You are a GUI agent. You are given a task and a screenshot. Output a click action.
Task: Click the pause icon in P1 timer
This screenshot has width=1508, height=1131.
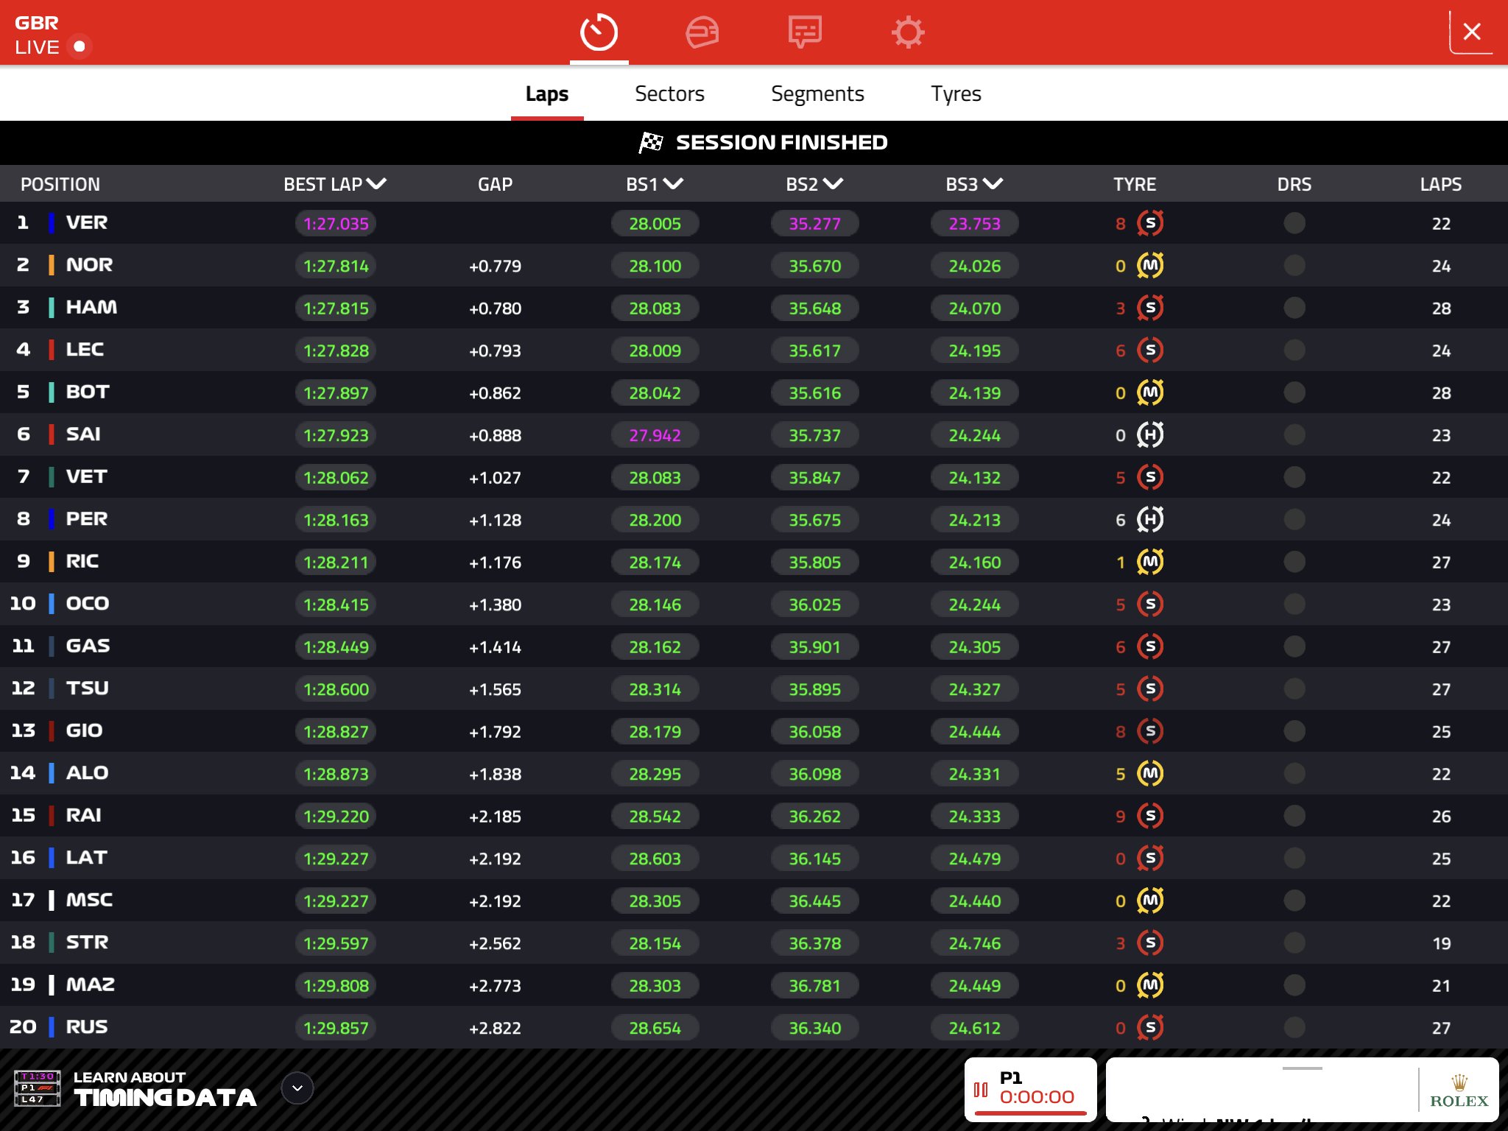point(981,1090)
